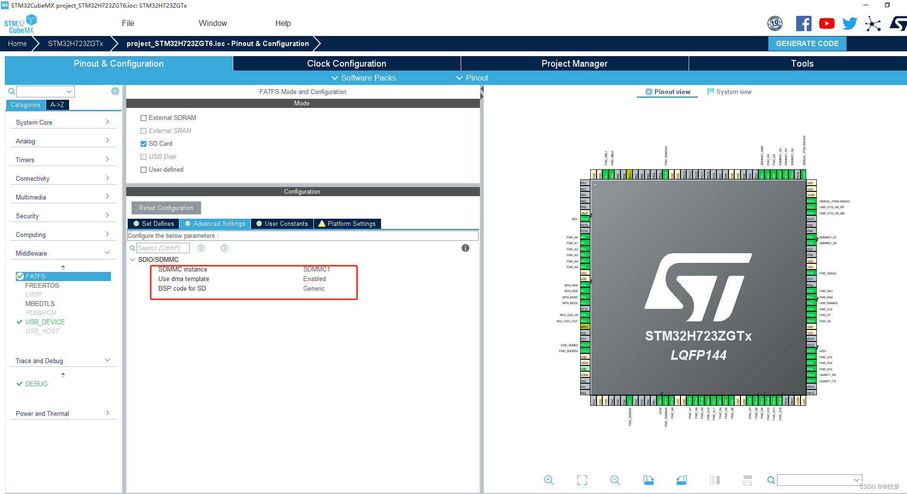Screen dimensions: 907x494
Task: Switch category list to A->Z
Action: click(57, 105)
